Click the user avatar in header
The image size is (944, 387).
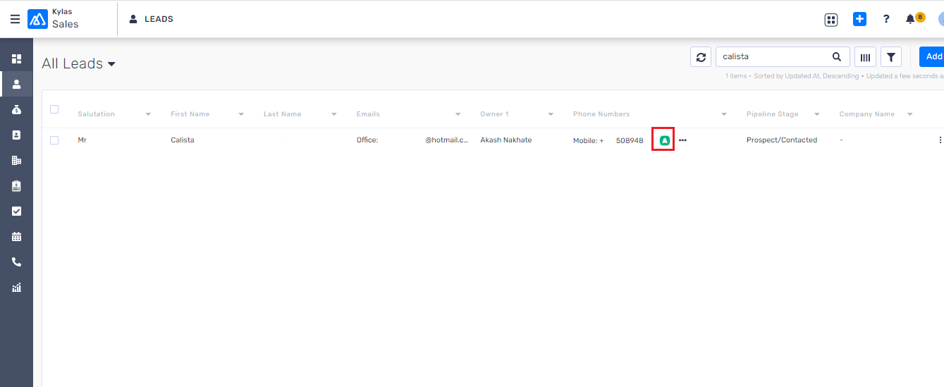[940, 19]
